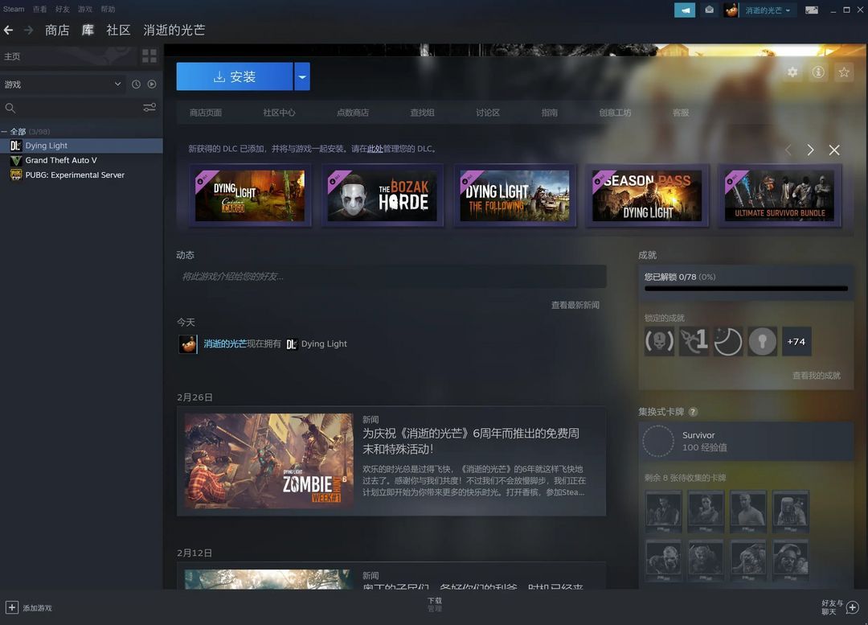Viewport: 868px width, 625px height.
Task: Show game information icon
Action: click(818, 72)
